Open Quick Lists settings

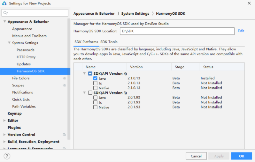pyautogui.click(x=21, y=99)
